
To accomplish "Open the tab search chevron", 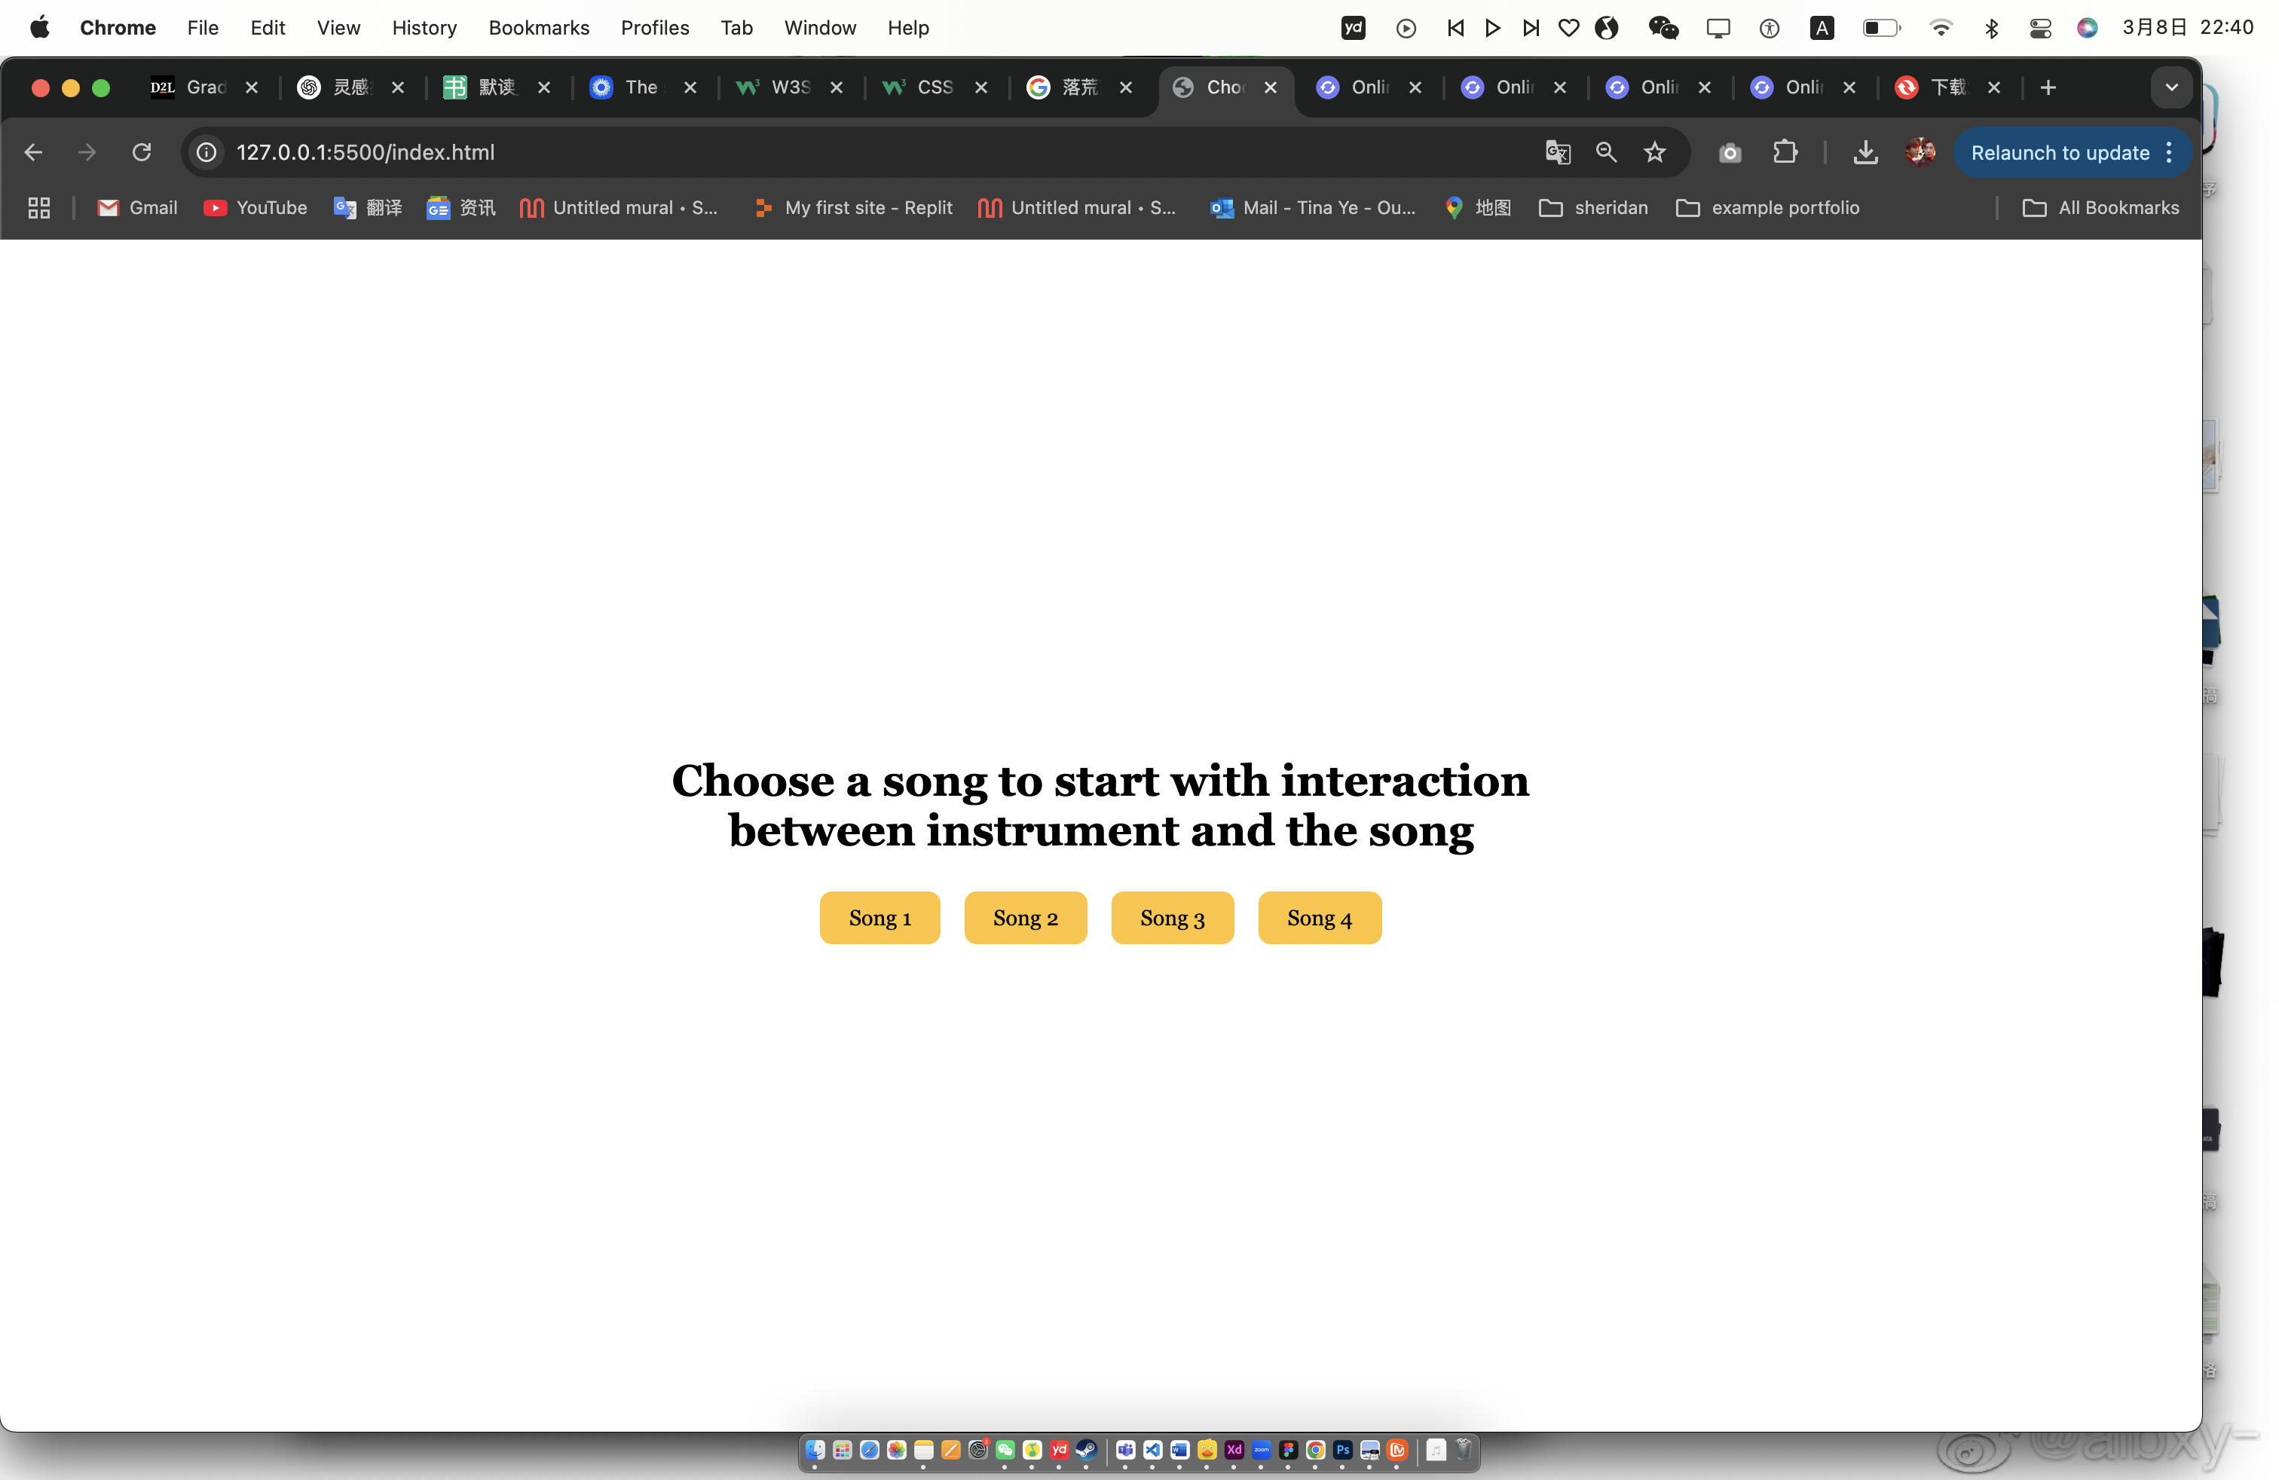I will click(x=2170, y=87).
